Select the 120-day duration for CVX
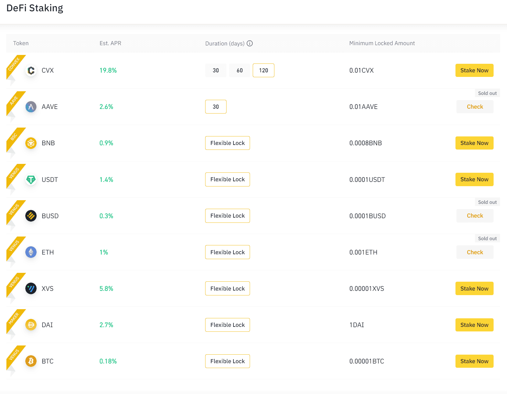This screenshot has width=507, height=394. pos(263,70)
